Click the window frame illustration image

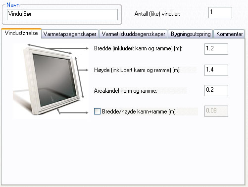(x=51, y=81)
